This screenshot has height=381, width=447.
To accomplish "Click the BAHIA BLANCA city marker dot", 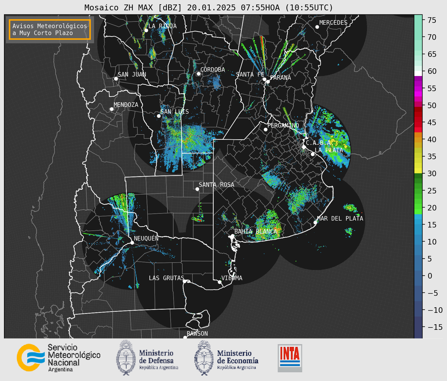I will [232, 236].
